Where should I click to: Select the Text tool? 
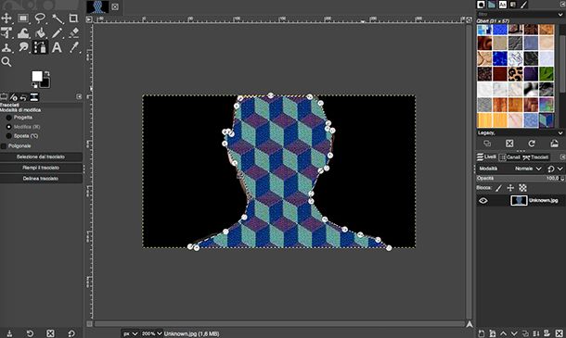coord(57,47)
